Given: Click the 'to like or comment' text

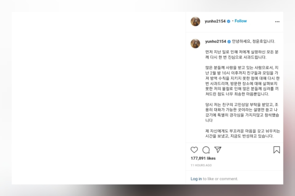Looking at the screenshot, I should (220, 179).
